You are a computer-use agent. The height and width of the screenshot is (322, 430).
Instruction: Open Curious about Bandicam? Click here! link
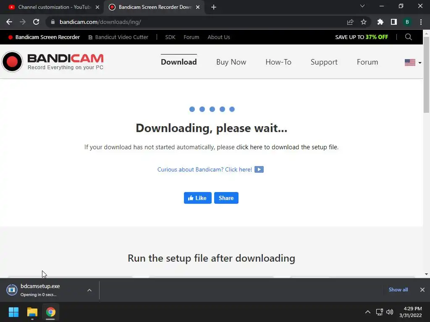[205, 169]
